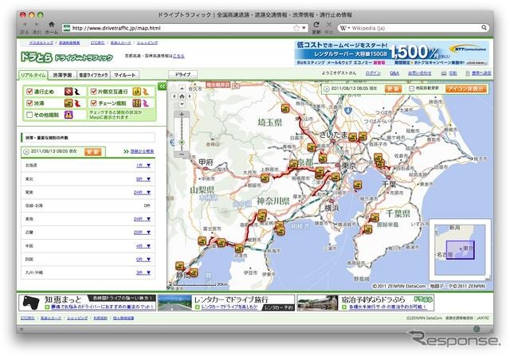This screenshot has width=510, height=356.
Task: Uncheck the 片側交互通行 checkbox
Action: tap(94, 92)
